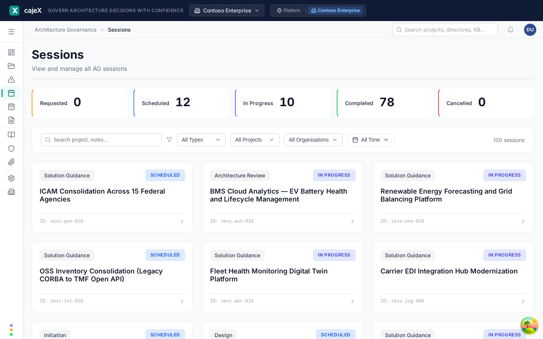
Task: Click arrow on sess-gov-010 card
Action: point(182,221)
